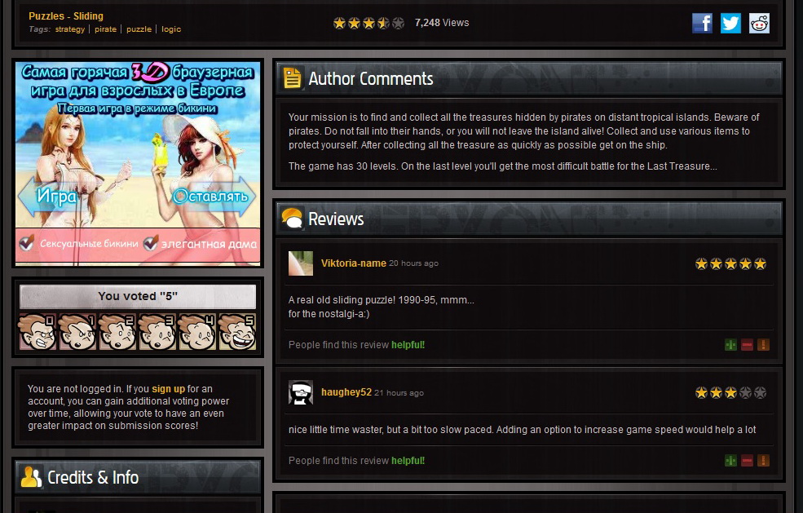Visit haughey52's profile
The width and height of the screenshot is (803, 513).
(x=346, y=392)
